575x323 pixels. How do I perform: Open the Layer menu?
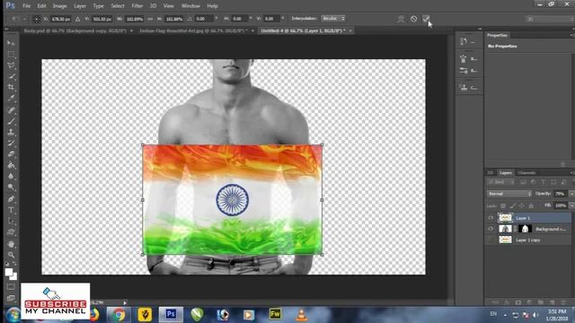point(80,6)
